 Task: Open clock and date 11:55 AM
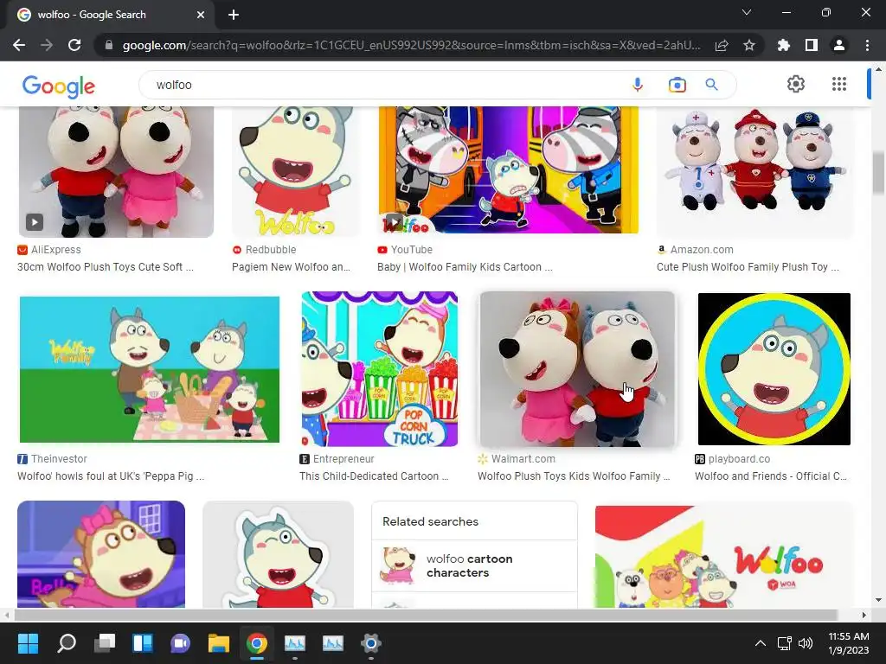pos(848,643)
